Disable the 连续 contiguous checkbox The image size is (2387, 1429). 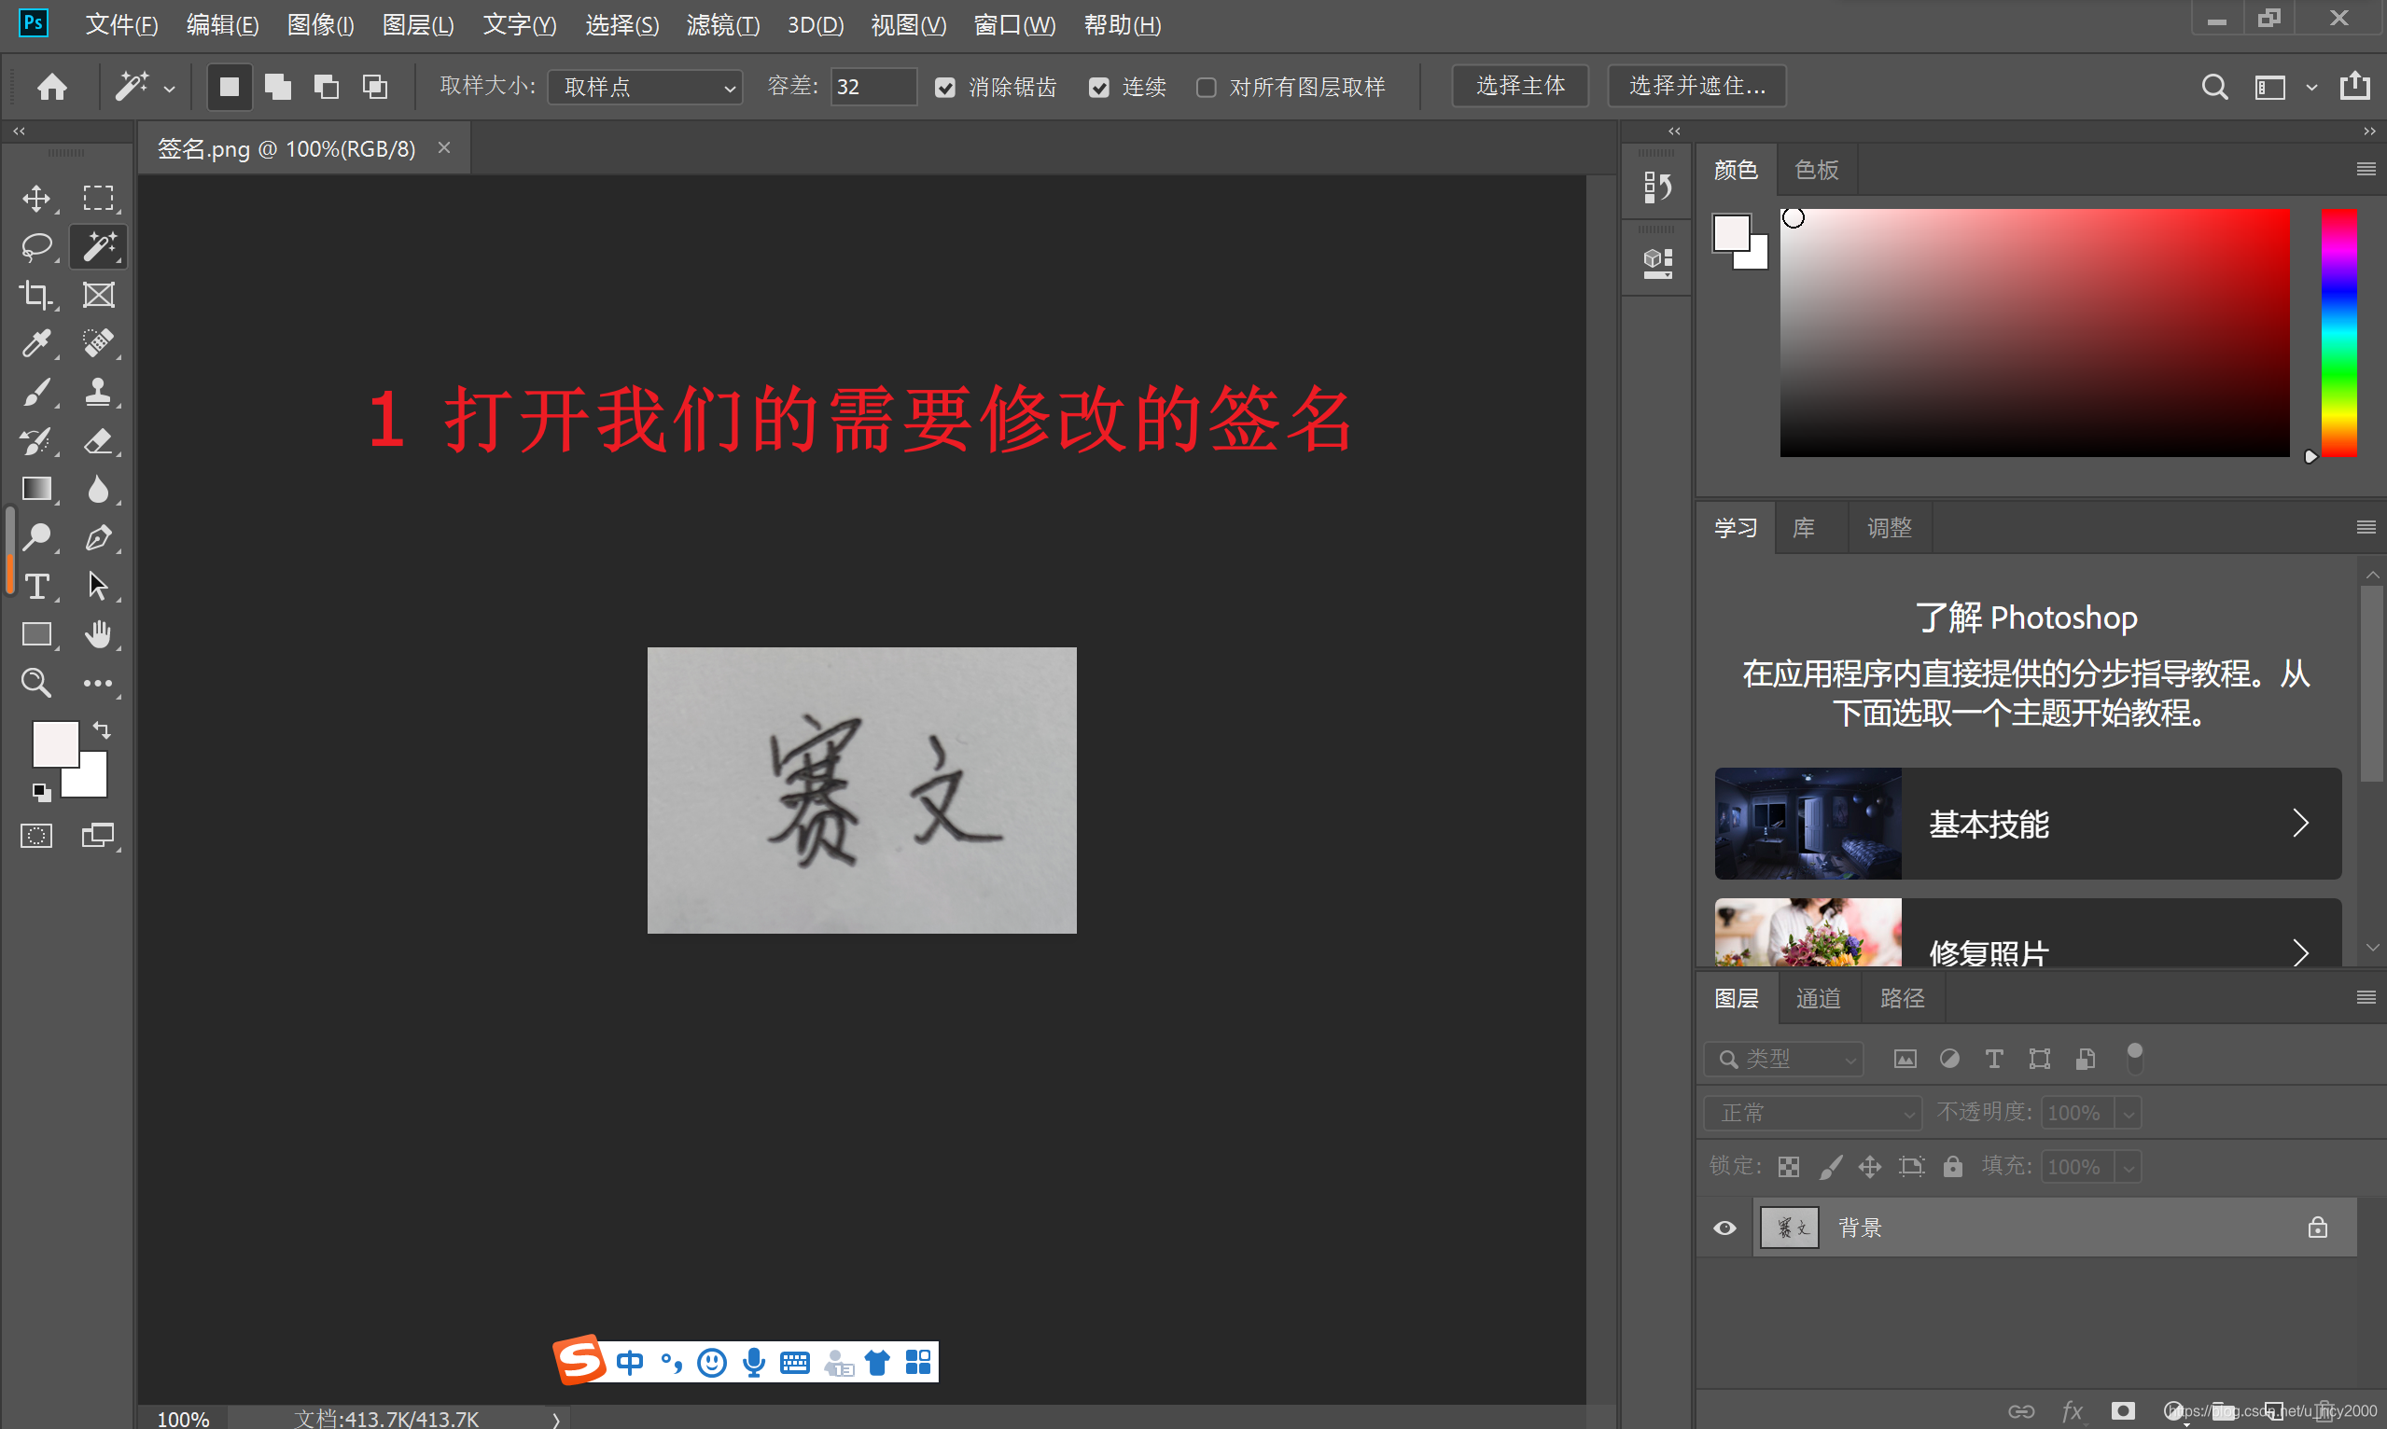tap(1099, 88)
